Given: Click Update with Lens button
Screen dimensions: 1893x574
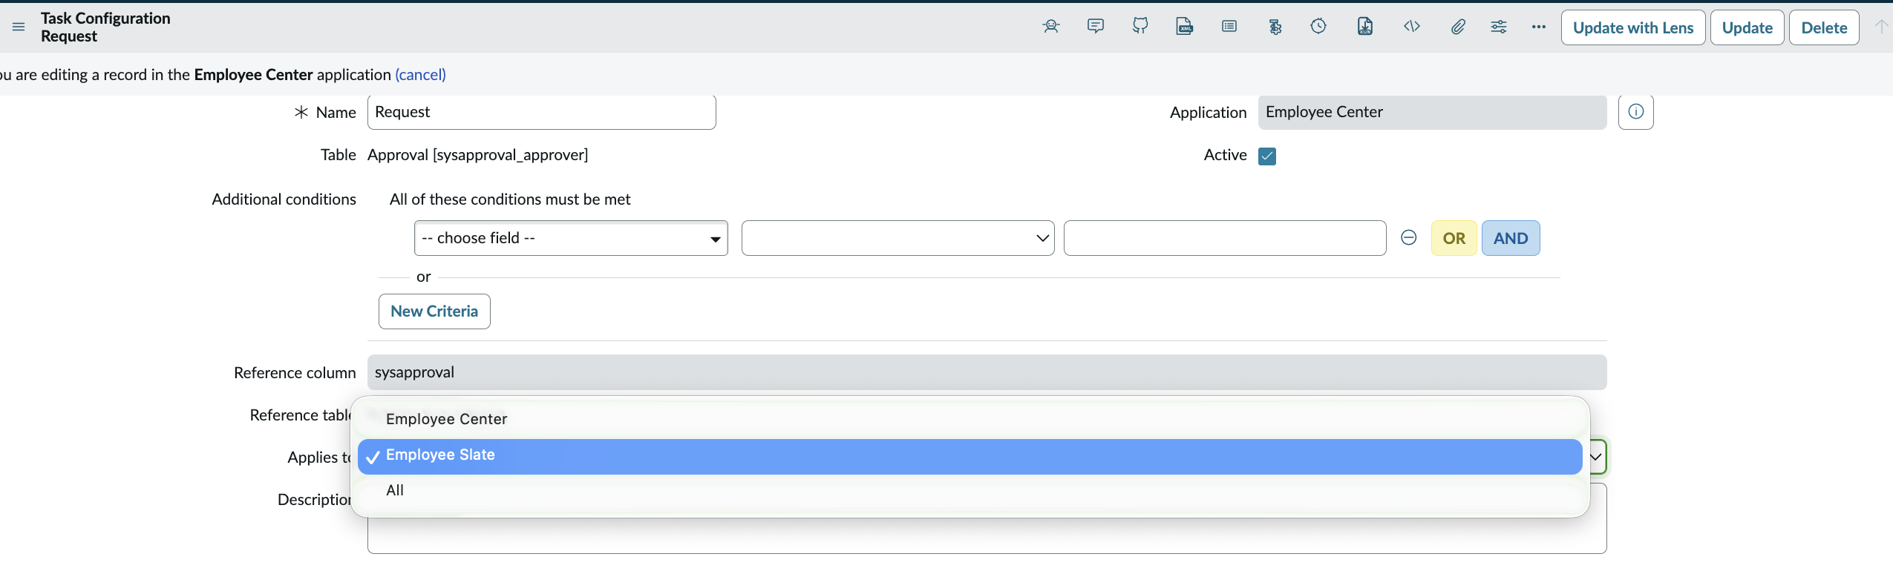Looking at the screenshot, I should point(1632,27).
